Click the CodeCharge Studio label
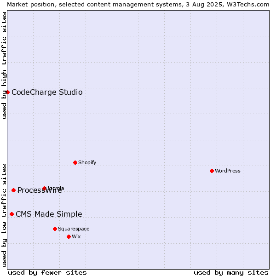The width and height of the screenshot is (276, 276). pyautogui.click(x=47, y=92)
